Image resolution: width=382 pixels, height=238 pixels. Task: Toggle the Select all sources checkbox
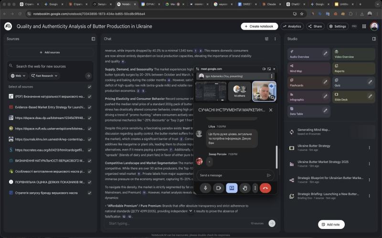pos(89,87)
